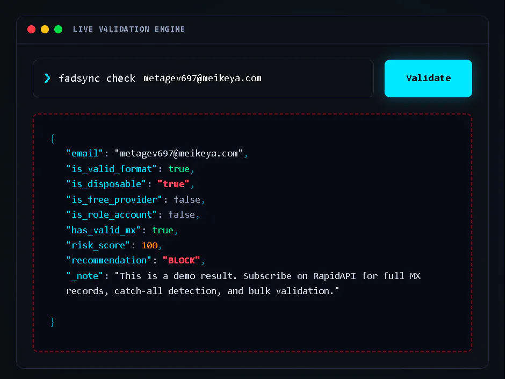506x379 pixels.
Task: Click the email input field containing metagev697@meikeya.com
Action: 203,78
